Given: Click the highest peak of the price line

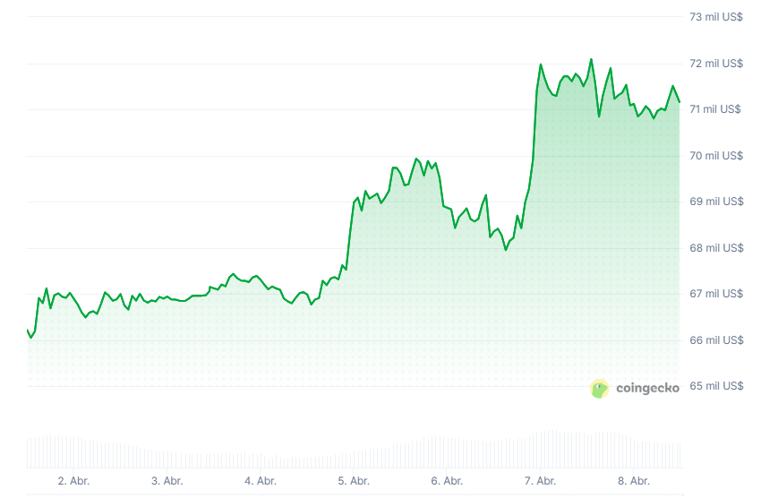Looking at the screenshot, I should (591, 60).
